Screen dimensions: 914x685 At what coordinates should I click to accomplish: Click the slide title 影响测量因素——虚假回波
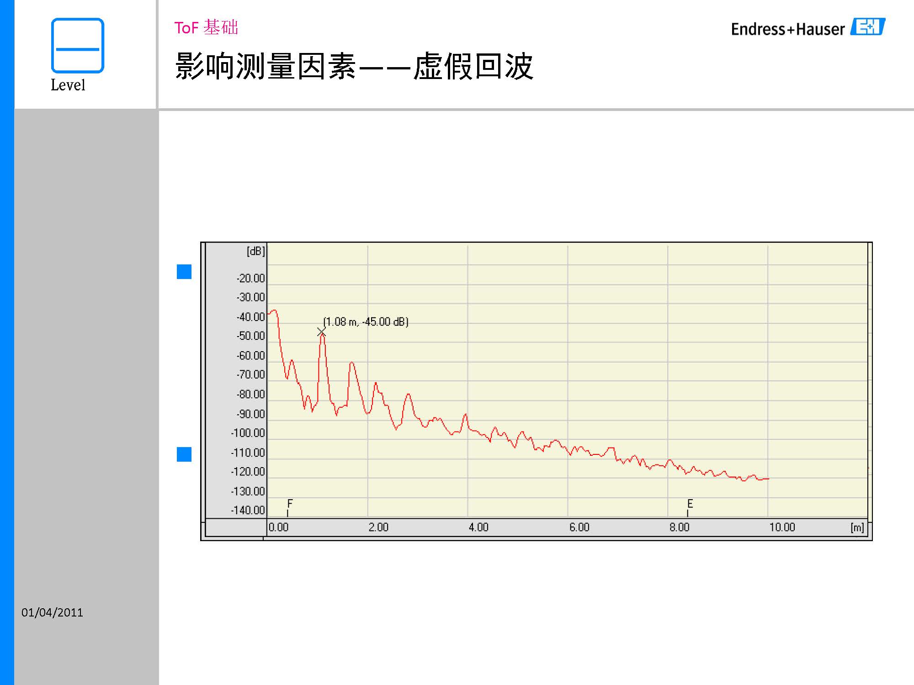(354, 67)
